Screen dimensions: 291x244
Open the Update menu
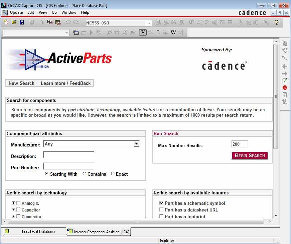coord(16,12)
